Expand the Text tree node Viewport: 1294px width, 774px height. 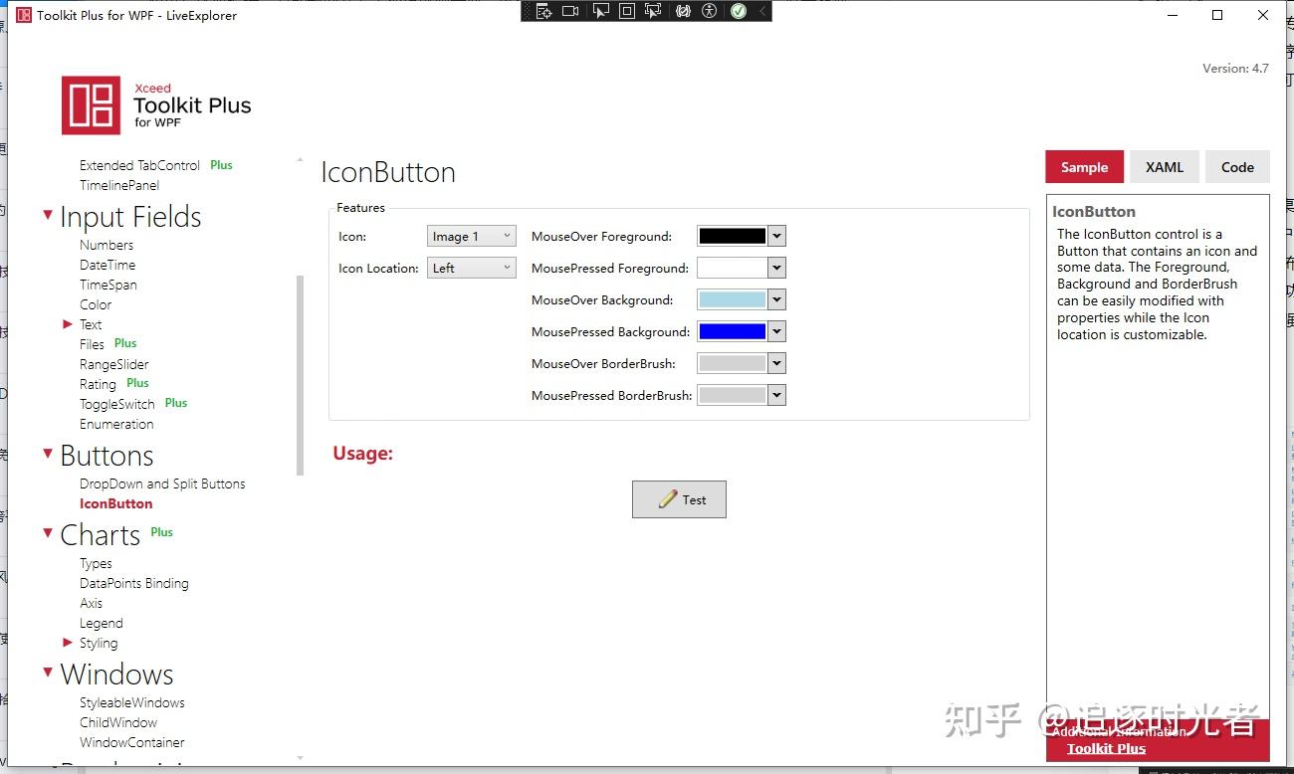[68, 324]
